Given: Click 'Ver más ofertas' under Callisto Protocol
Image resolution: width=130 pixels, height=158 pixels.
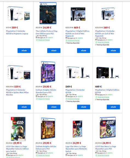Looking at the screenshot, I should [41, 36].
